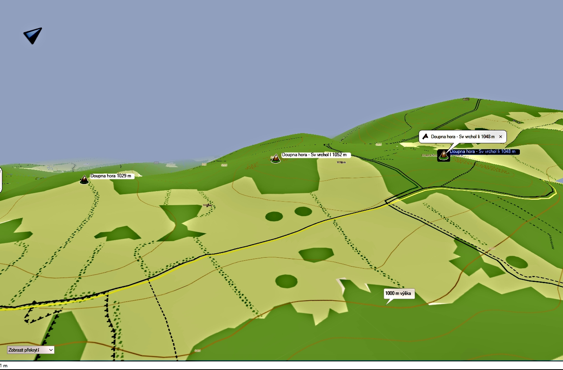563x370 pixels.
Task: Click the blue compass arrow icon
Action: coord(33,36)
